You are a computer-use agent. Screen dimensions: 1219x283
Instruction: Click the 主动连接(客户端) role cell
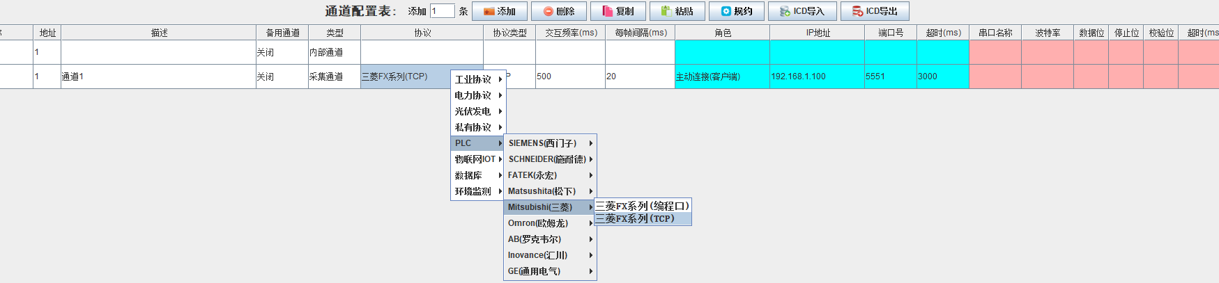pos(721,76)
